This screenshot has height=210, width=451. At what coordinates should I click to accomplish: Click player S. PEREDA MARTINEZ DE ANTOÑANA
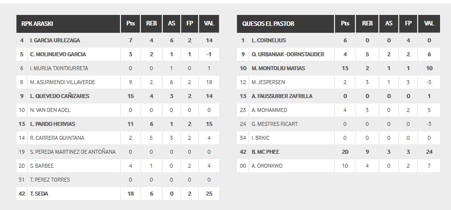point(73,152)
